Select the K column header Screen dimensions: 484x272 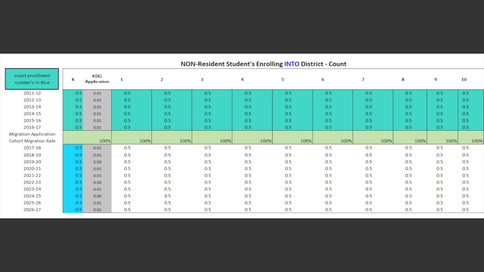73,79
